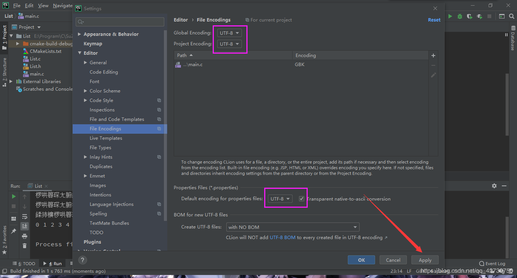Switch to the 6: TODO tool tab

24,264
